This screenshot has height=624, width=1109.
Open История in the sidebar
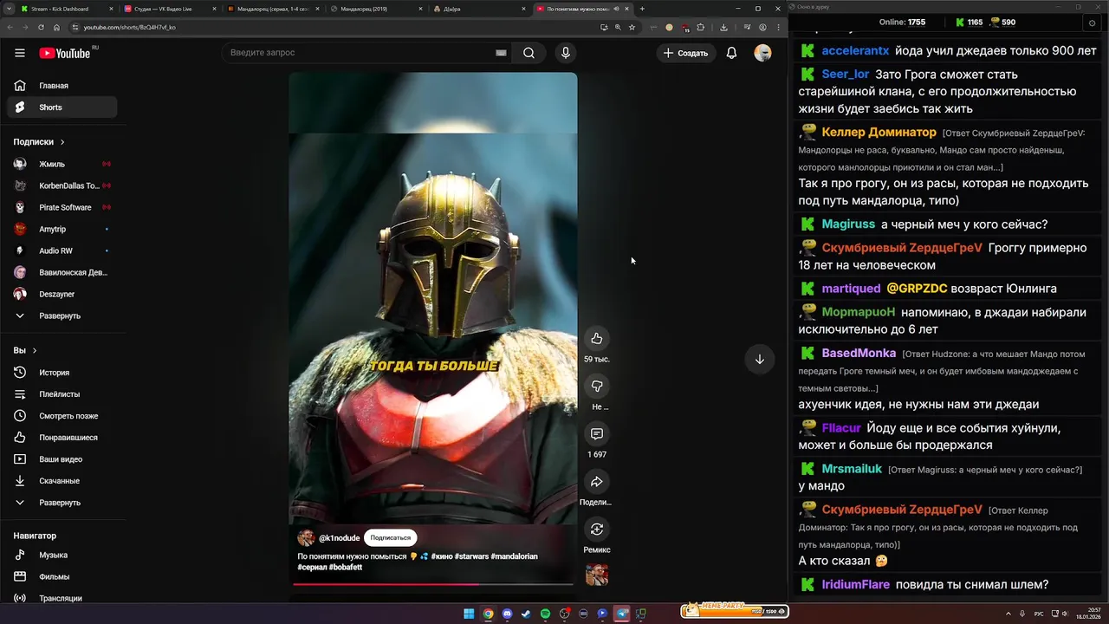(61, 373)
